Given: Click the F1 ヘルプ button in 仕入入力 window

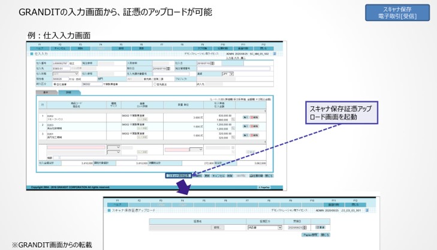Looking at the screenshot, I should 40,49.
